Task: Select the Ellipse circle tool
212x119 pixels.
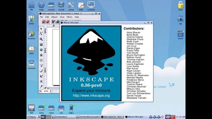Action: point(41,50)
